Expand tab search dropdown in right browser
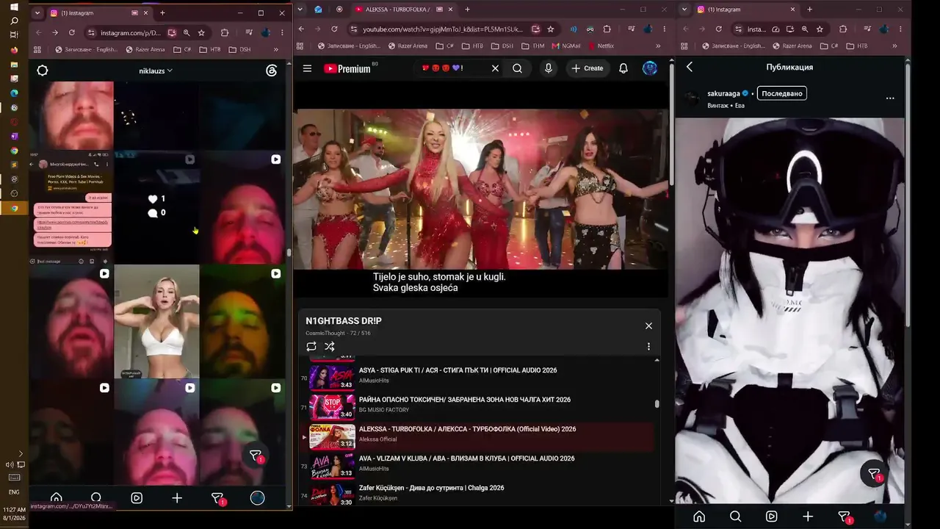This screenshot has width=940, height=529. [x=684, y=10]
